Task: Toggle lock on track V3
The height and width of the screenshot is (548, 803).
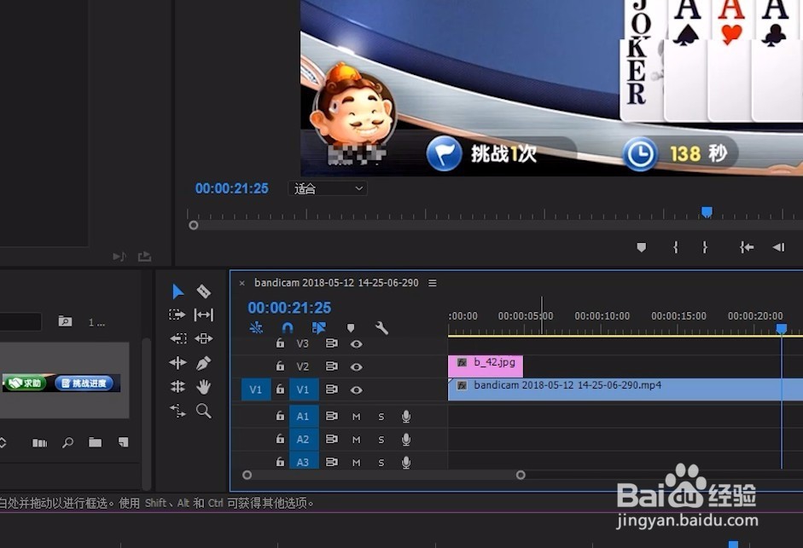Action: pyautogui.click(x=280, y=343)
